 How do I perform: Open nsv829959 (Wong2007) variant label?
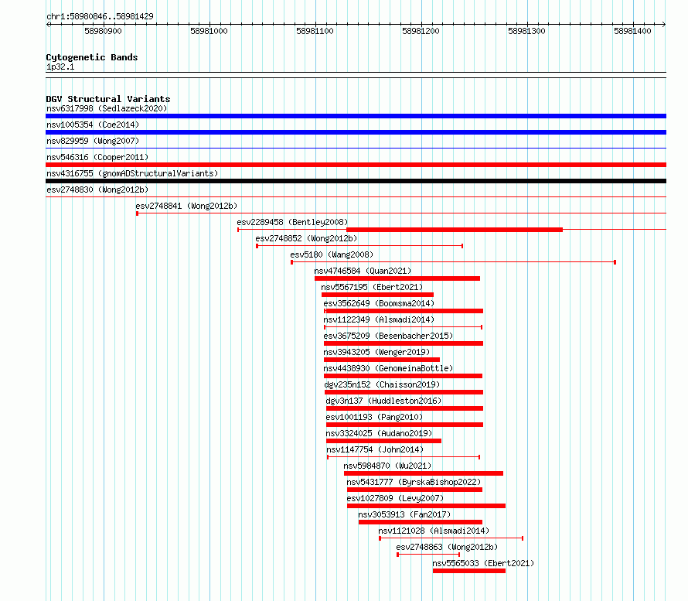point(93,141)
